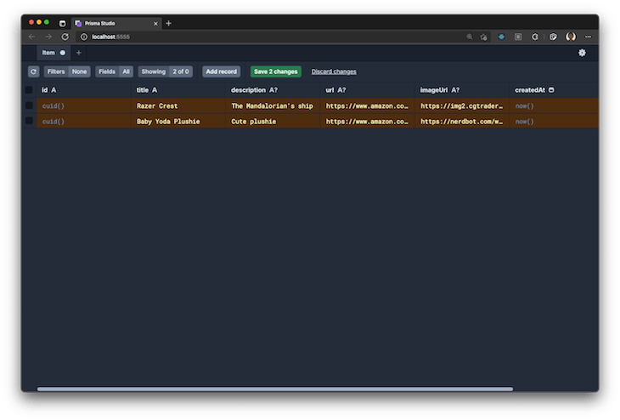Go forward in browser history
Screen dimensions: 620x420
[x=48, y=37]
